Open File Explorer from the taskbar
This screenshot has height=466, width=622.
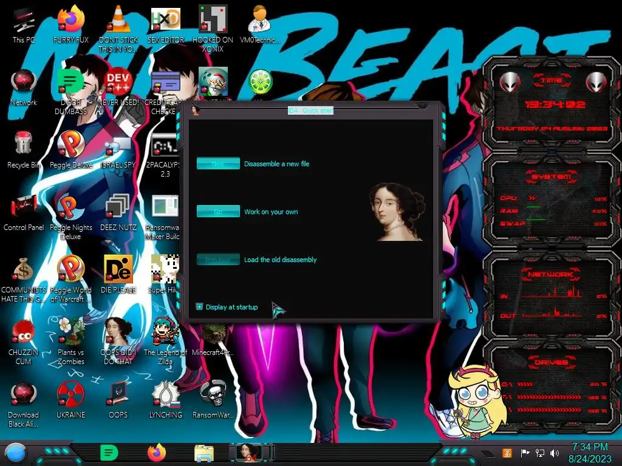(204, 453)
